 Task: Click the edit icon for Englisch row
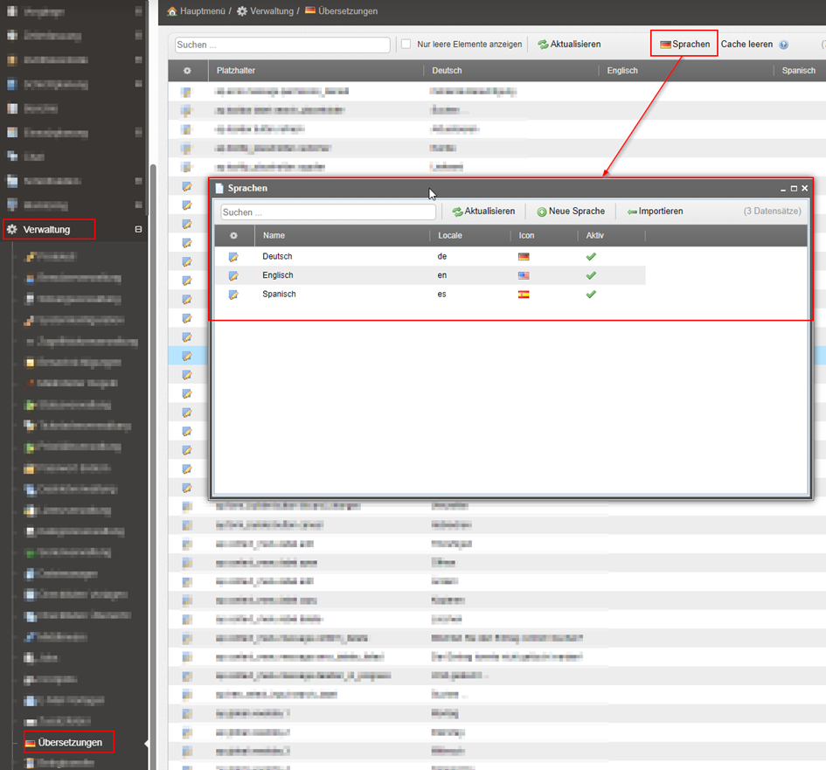[233, 275]
